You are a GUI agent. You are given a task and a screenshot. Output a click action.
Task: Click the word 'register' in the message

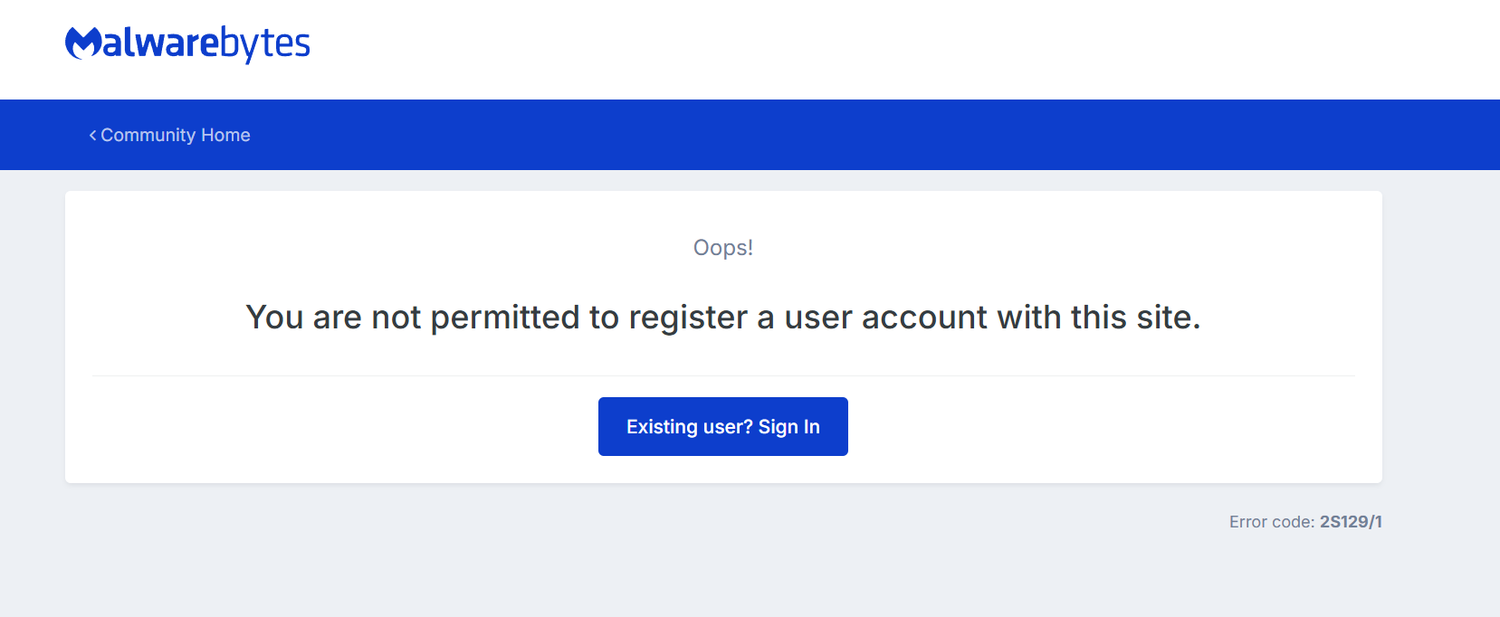688,318
